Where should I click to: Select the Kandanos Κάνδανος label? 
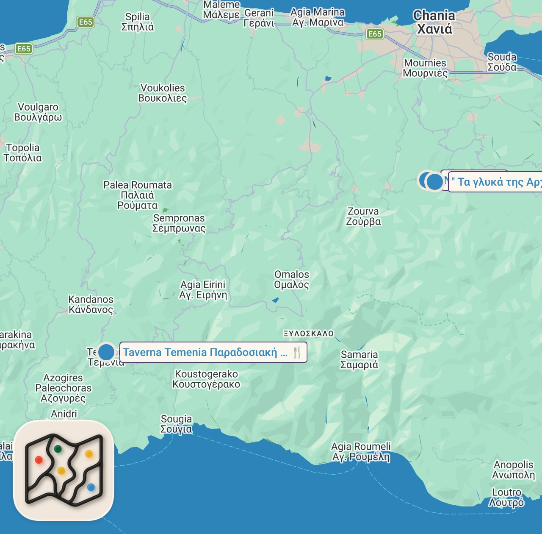(x=91, y=304)
